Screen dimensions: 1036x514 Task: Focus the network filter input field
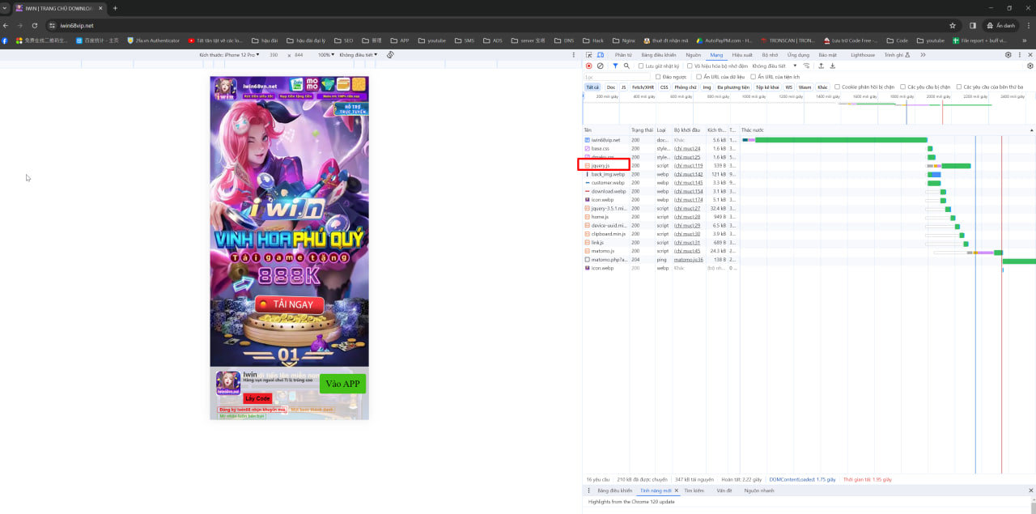(617, 77)
